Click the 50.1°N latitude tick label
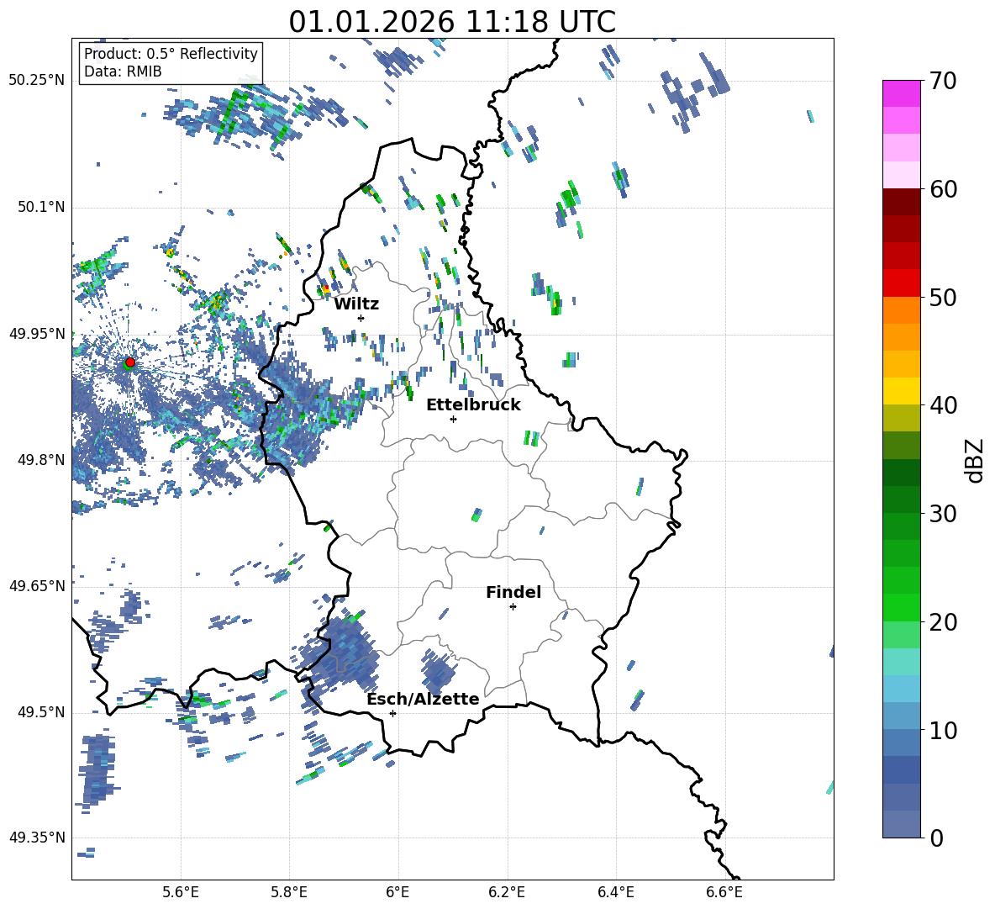The height and width of the screenshot is (909, 995). 40,207
